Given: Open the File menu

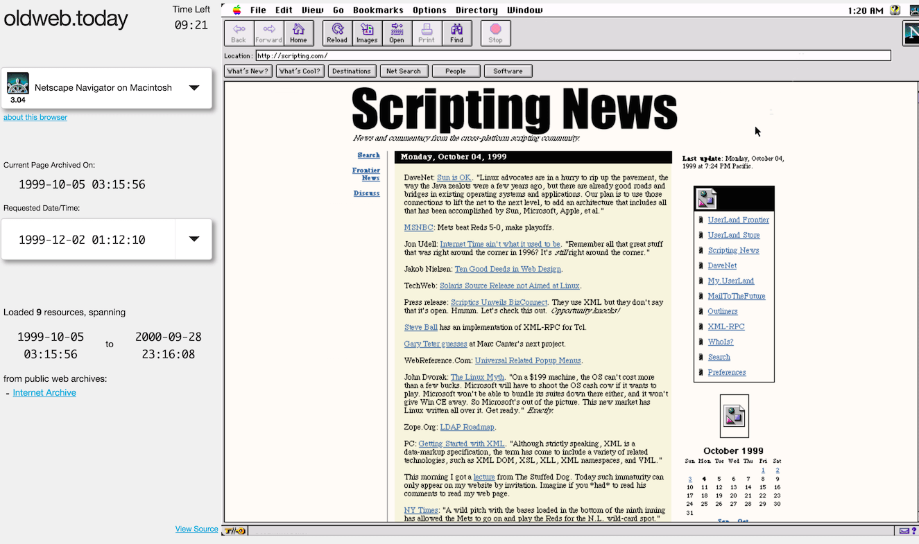Looking at the screenshot, I should pyautogui.click(x=258, y=10).
